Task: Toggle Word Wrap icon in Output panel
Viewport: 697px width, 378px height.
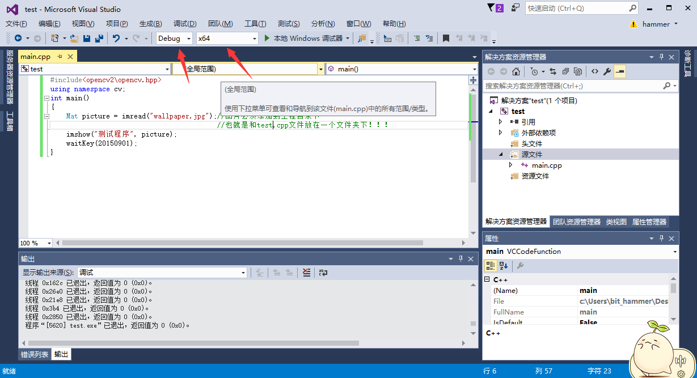Action: click(x=323, y=273)
